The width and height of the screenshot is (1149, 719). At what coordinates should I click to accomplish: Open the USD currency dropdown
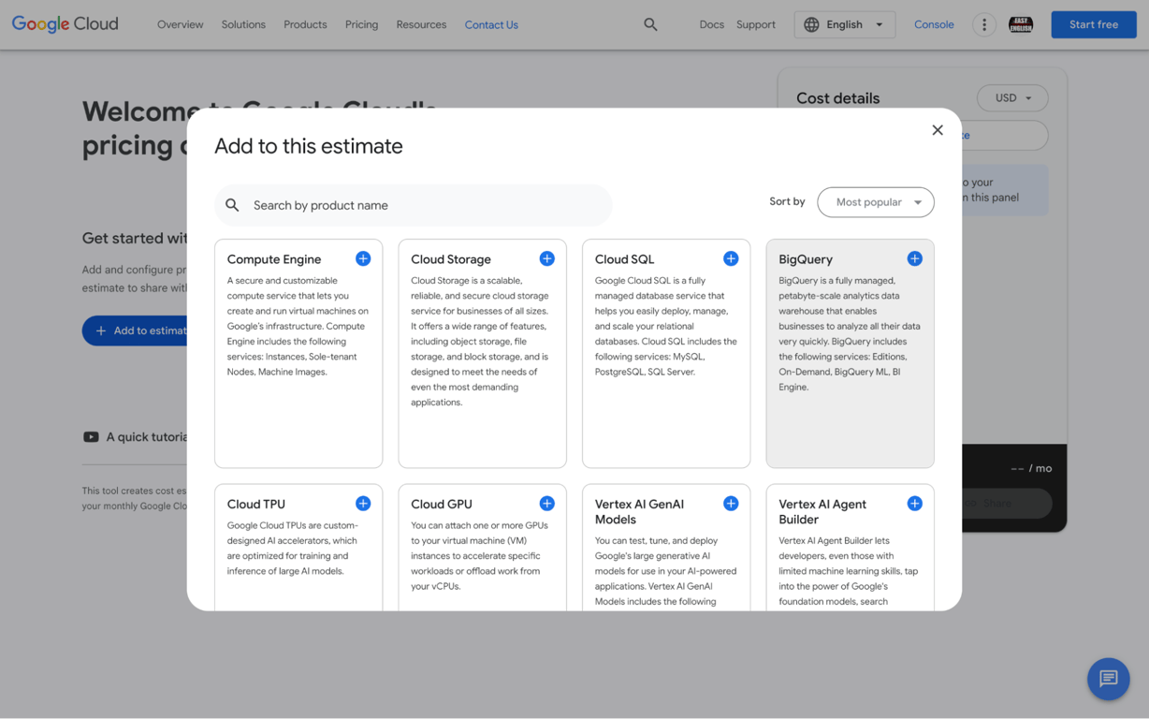pyautogui.click(x=1012, y=98)
